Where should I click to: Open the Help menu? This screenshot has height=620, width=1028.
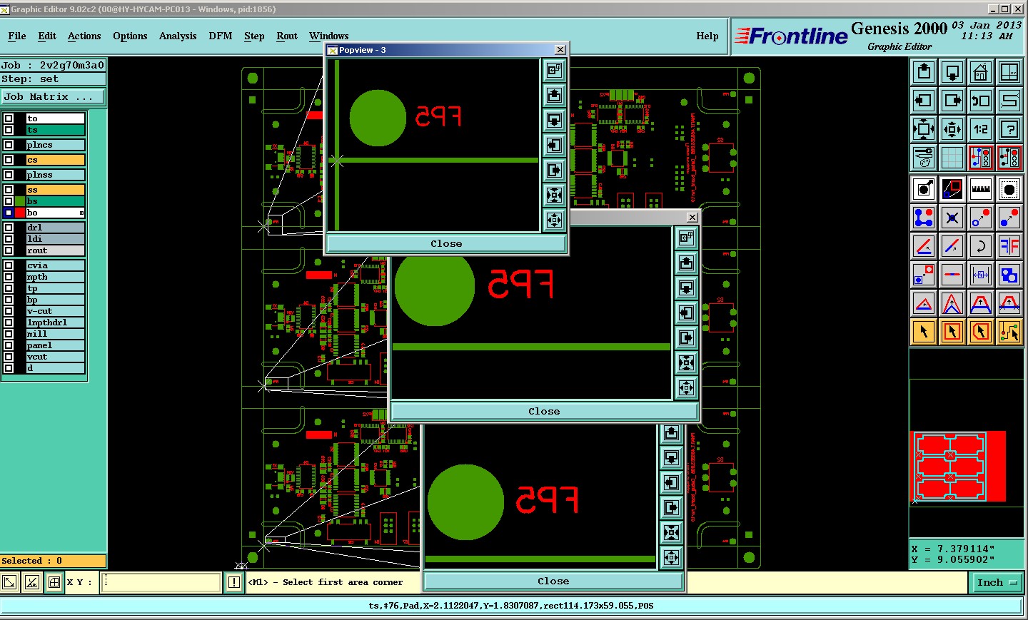coord(707,36)
